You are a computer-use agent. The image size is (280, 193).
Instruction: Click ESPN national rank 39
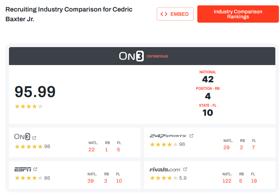pos(91,181)
